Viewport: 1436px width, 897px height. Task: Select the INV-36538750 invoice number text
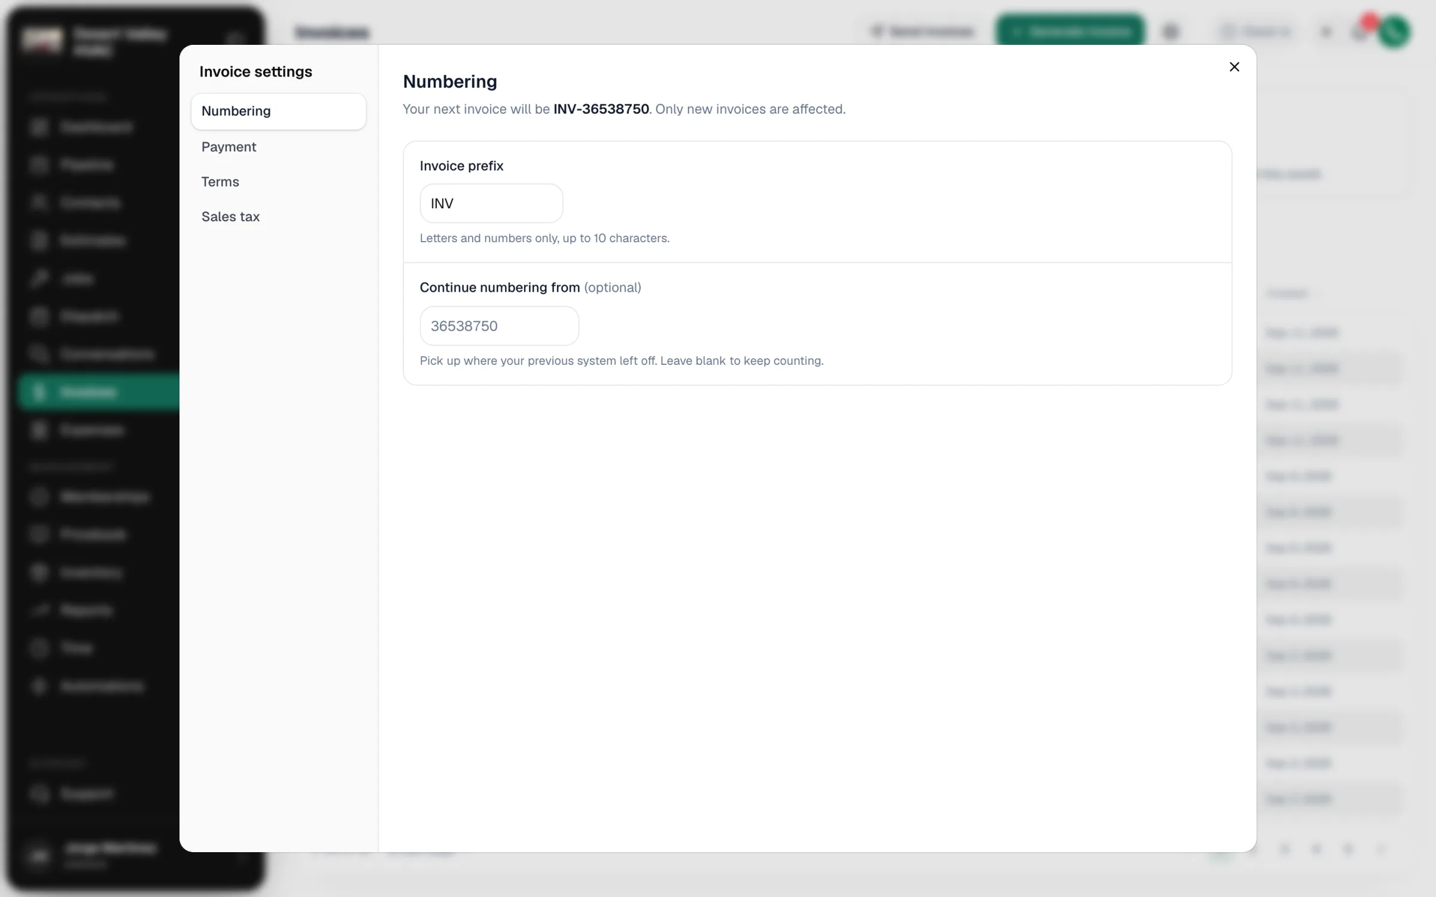click(x=601, y=109)
